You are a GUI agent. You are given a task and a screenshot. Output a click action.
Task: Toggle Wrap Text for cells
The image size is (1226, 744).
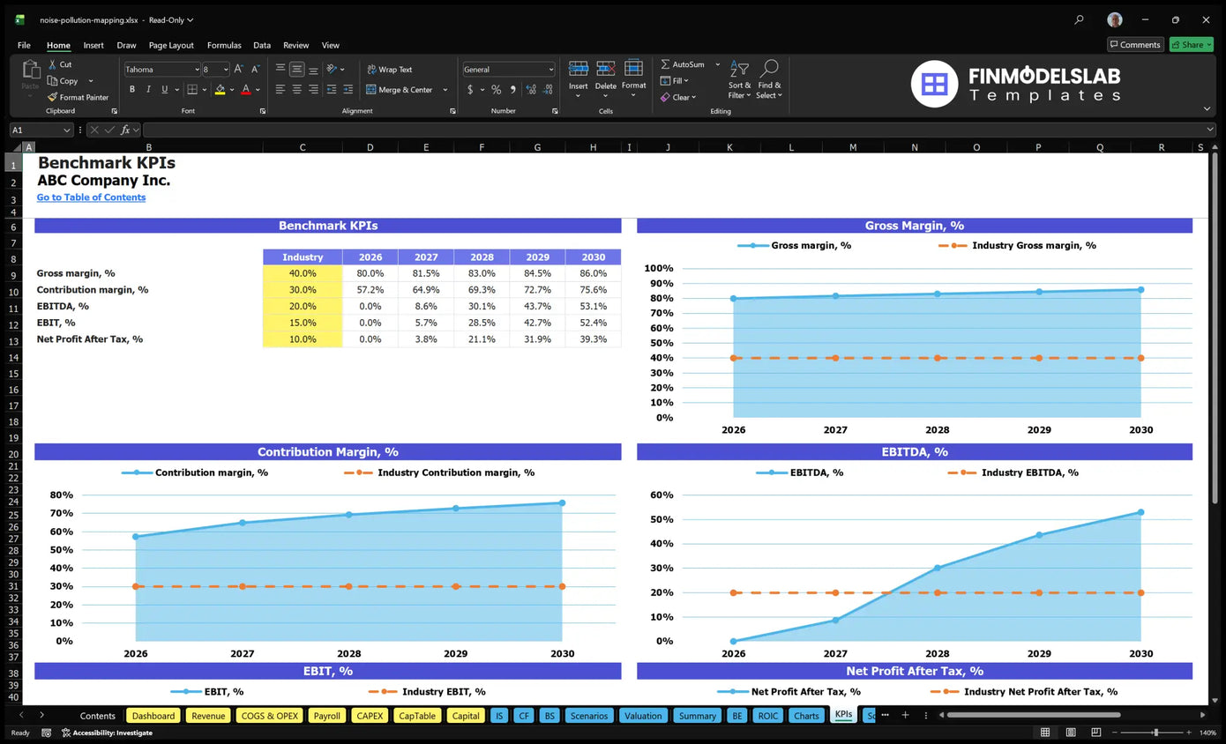(389, 70)
